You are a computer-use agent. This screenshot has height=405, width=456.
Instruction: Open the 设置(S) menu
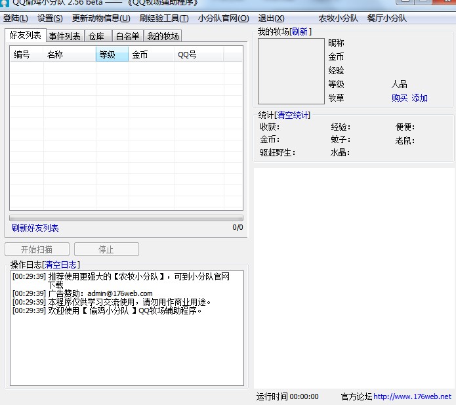[x=50, y=18]
